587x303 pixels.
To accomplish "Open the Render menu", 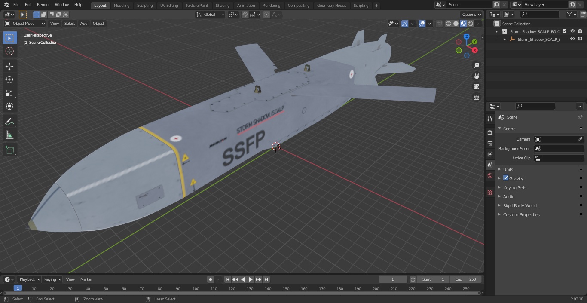I will [x=43, y=5].
